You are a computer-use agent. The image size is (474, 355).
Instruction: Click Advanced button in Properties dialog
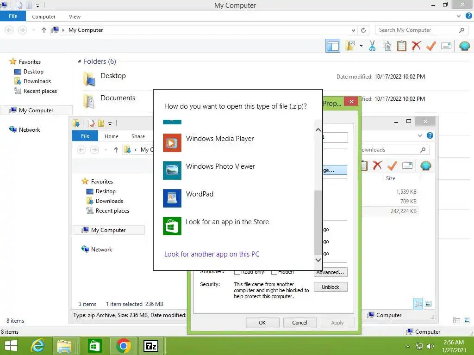tap(331, 272)
